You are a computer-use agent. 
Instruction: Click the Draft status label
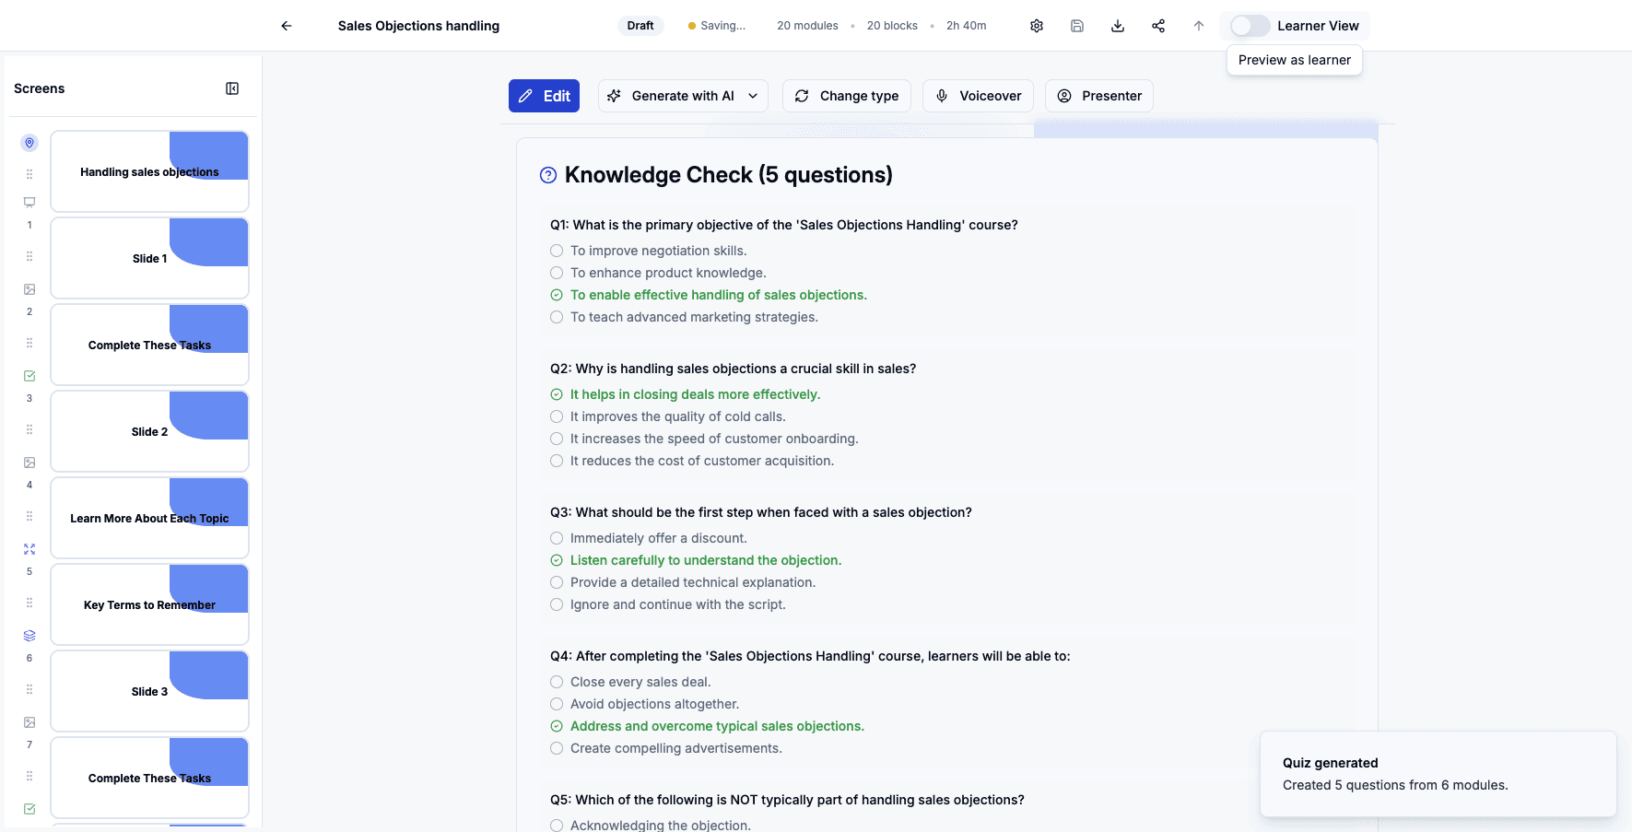pos(640,25)
